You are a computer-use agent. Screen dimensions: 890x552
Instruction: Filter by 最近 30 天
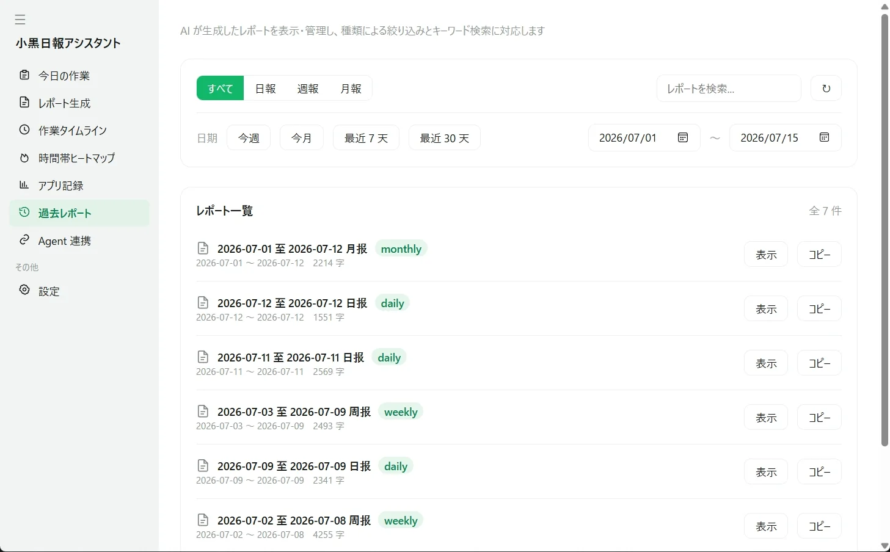444,138
